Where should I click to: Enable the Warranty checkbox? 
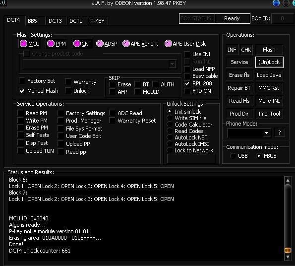pos(68,82)
